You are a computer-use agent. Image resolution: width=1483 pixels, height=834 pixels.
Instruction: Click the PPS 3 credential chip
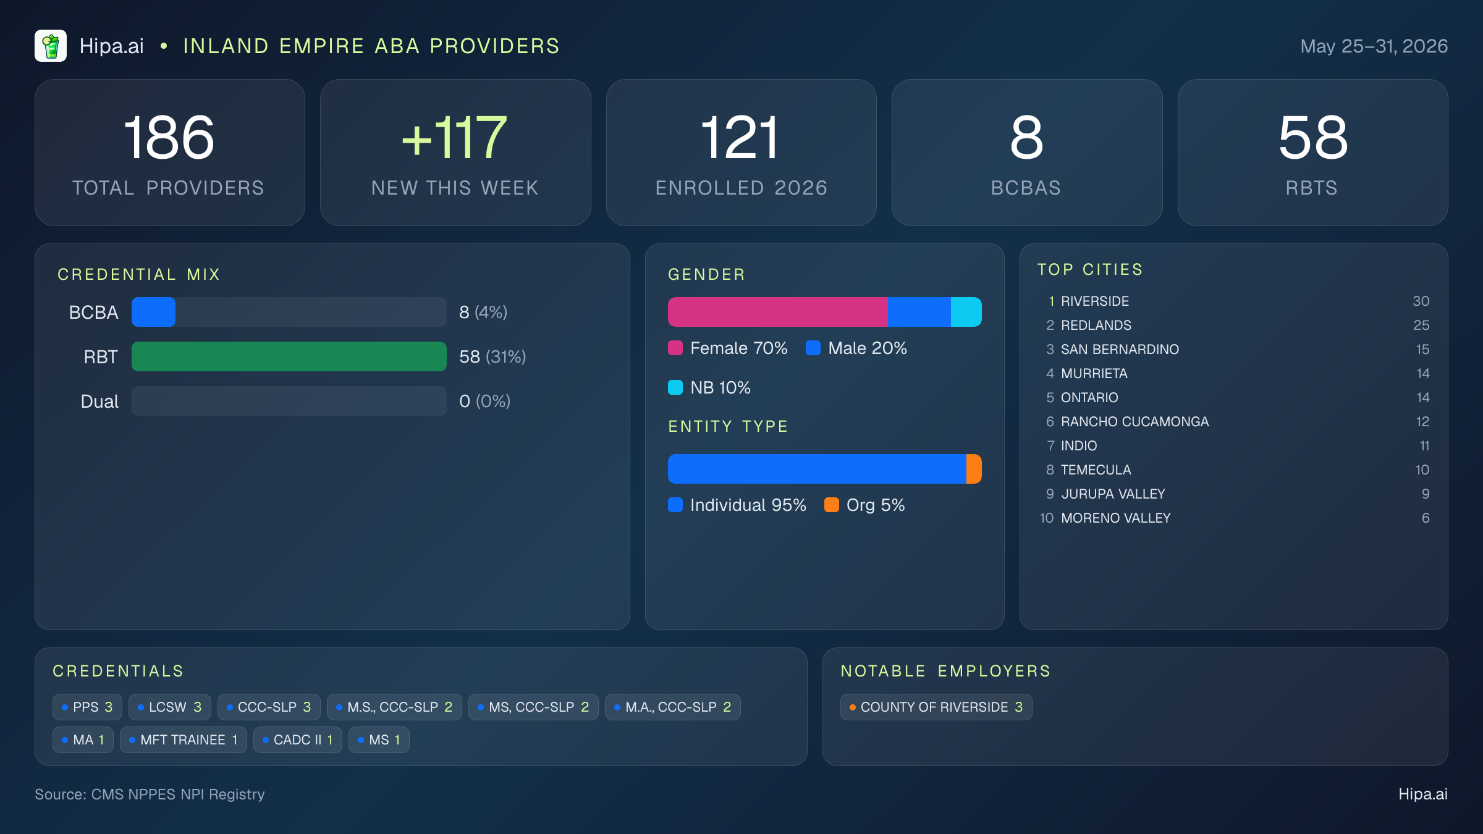(87, 707)
